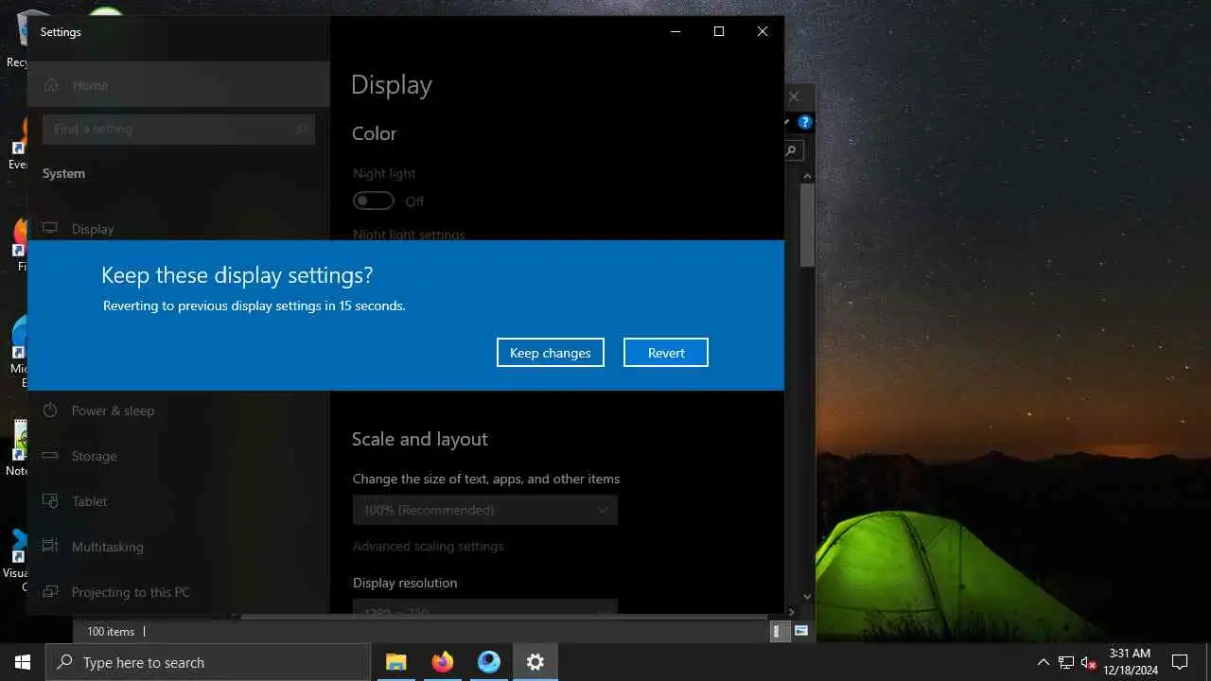The width and height of the screenshot is (1211, 681).
Task: Click File Explorer scrollbar up arrow
Action: 807,176
